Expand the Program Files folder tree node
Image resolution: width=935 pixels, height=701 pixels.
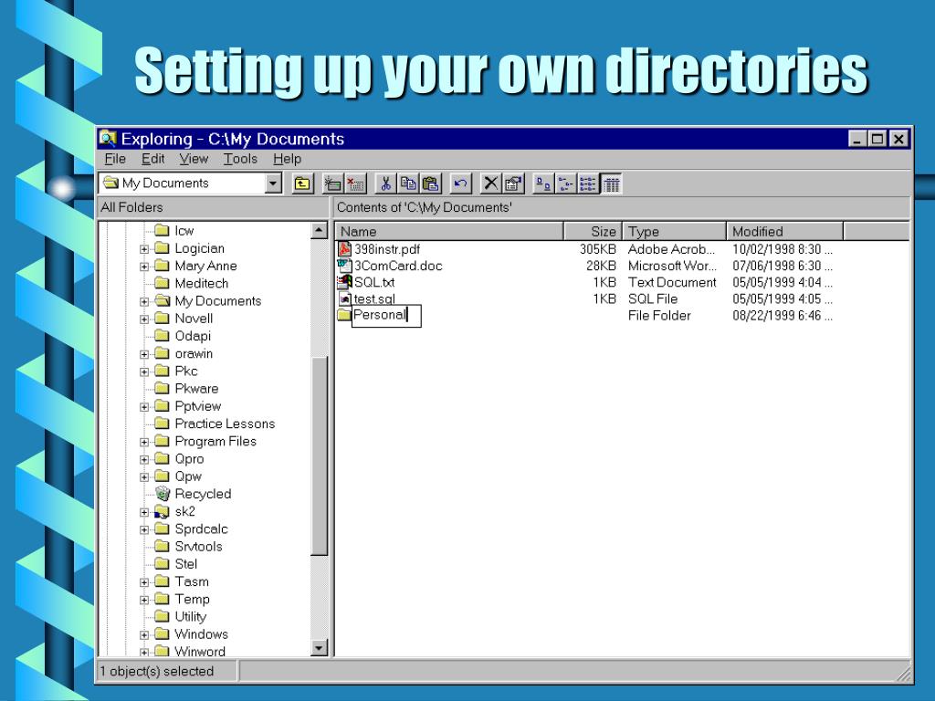[144, 442]
